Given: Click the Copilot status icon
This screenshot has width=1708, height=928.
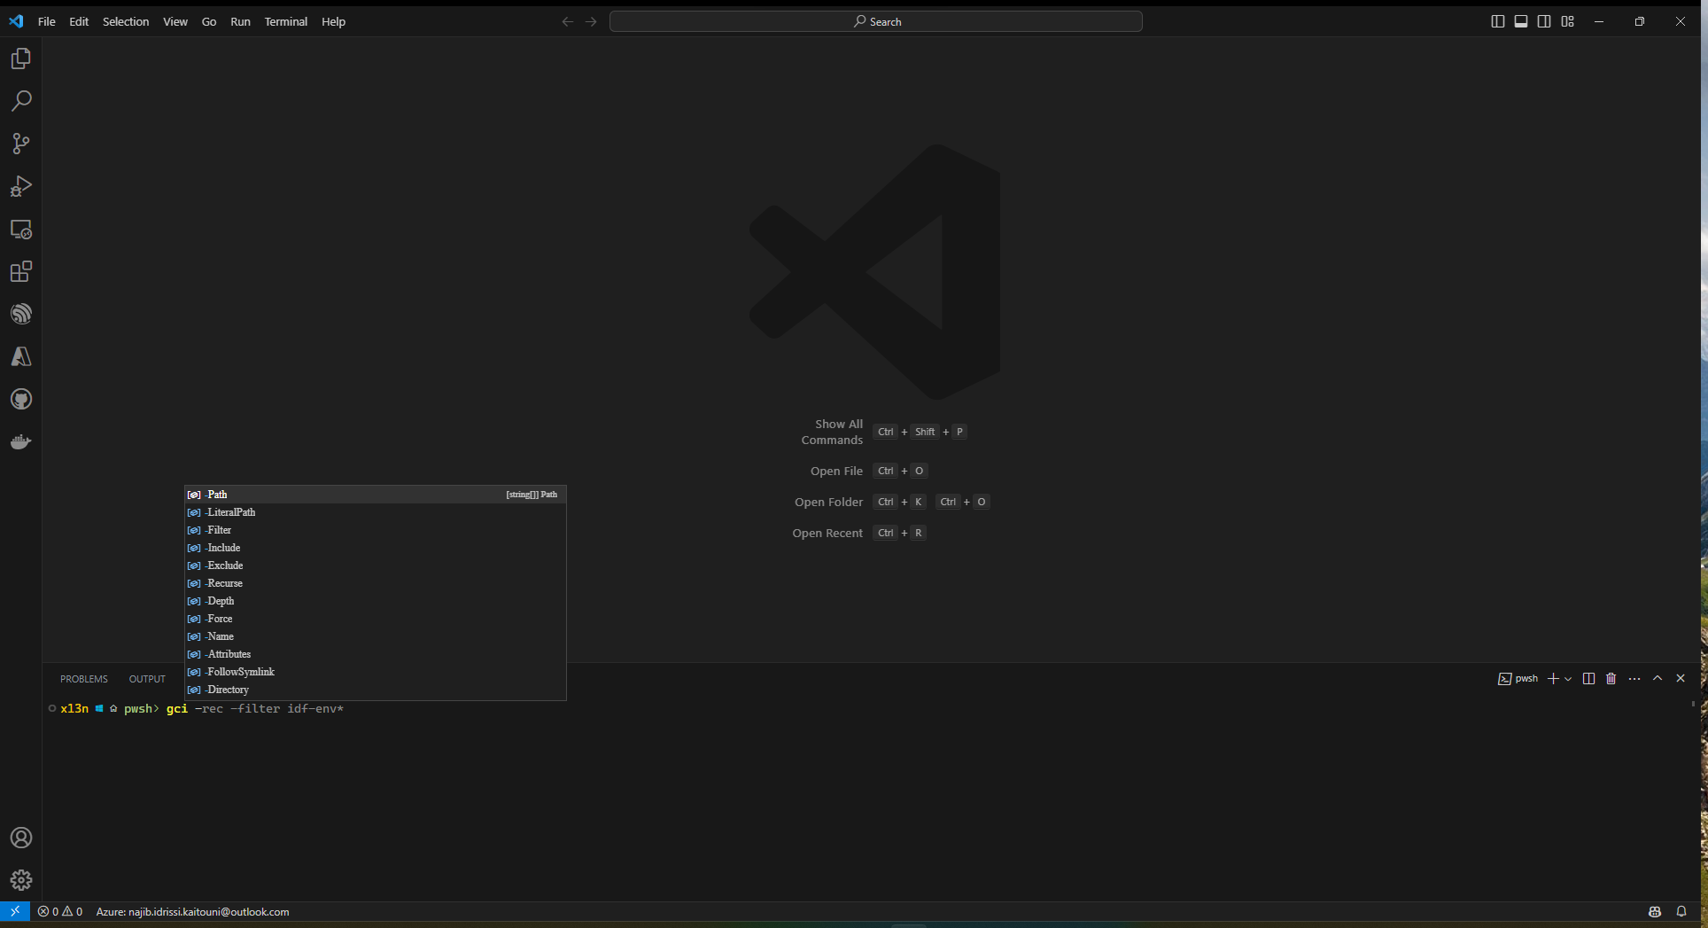Looking at the screenshot, I should 1655,911.
